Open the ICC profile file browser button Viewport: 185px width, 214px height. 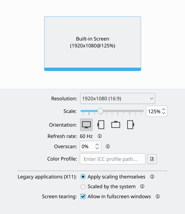click(152, 159)
